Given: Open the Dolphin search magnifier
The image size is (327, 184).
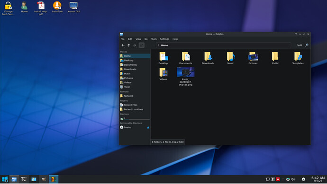Looking at the screenshot, I should 307,45.
